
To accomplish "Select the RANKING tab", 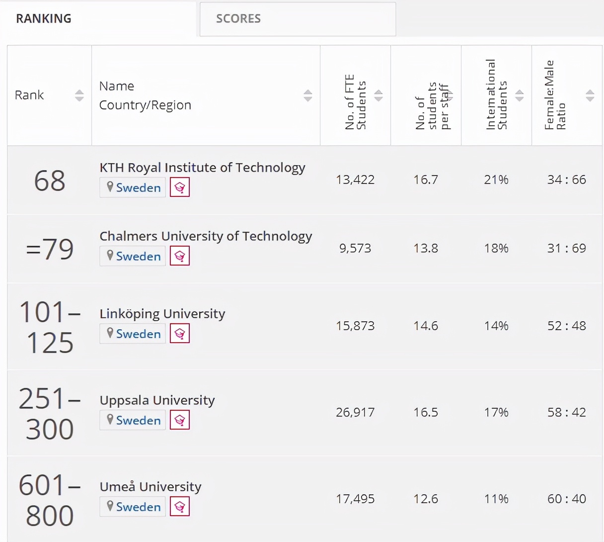I will [44, 19].
